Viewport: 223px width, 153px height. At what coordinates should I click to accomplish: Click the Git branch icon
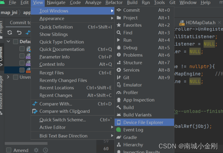coord(119,78)
